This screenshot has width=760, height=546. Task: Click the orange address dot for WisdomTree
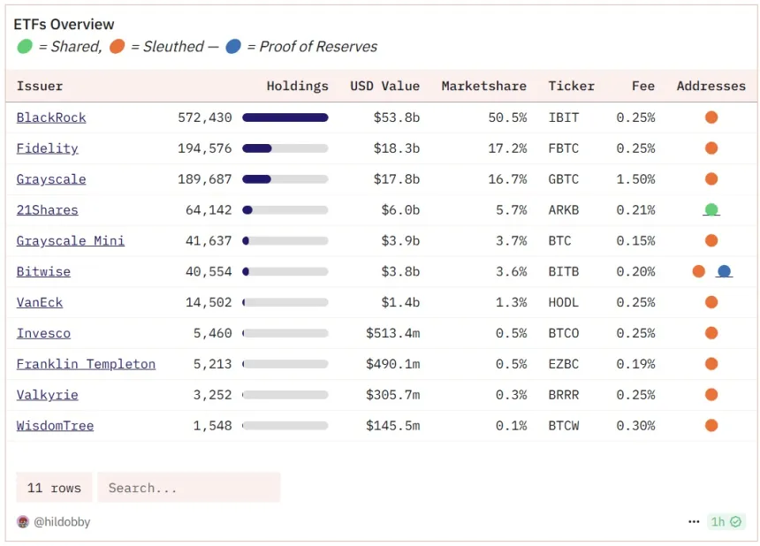[x=711, y=426]
